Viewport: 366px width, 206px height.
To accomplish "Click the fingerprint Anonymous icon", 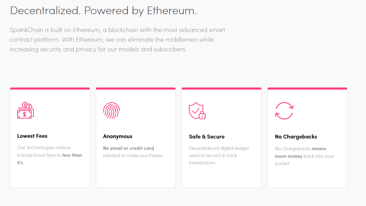I will [x=111, y=111].
